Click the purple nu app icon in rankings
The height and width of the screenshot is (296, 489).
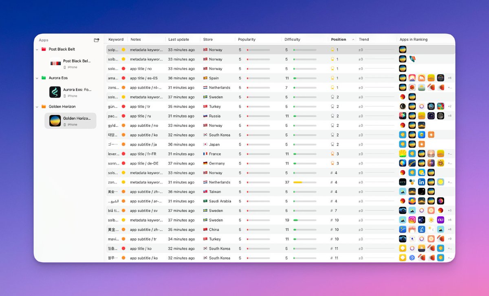[441, 220]
